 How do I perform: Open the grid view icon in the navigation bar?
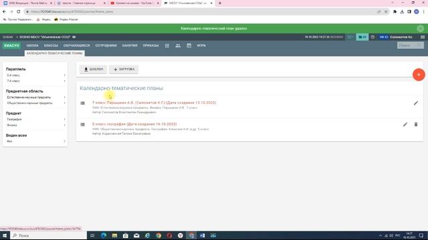click(x=167, y=45)
